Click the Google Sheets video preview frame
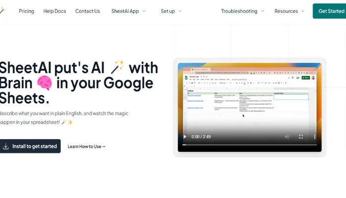Viewport: 346px width, 198px height. 250,99
